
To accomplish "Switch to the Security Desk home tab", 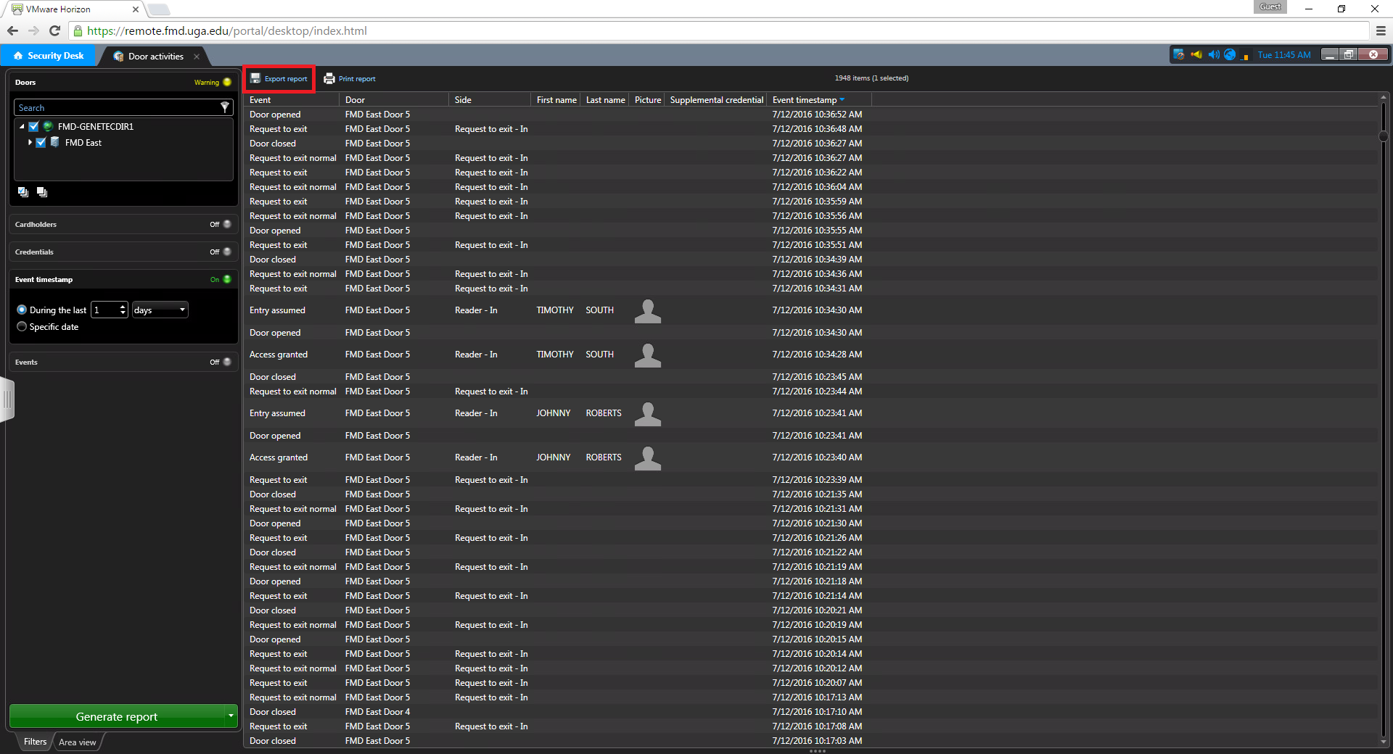I will click(49, 56).
